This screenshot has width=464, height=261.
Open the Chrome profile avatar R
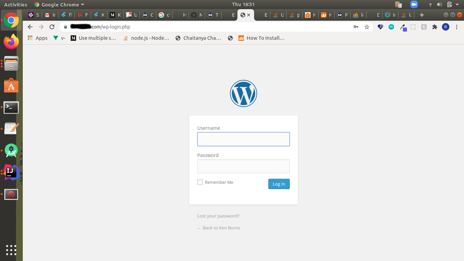click(446, 27)
